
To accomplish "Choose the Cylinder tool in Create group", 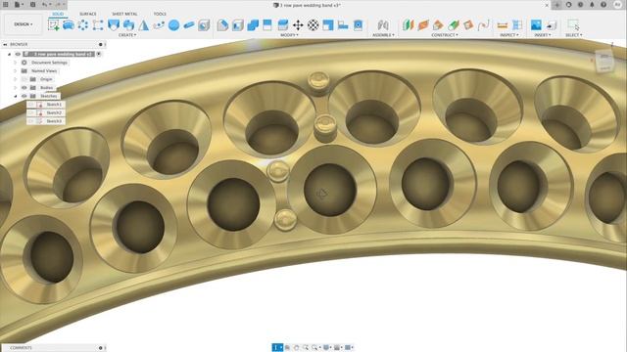I will 189,25.
